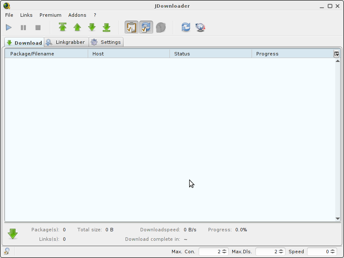Toggle automatic reconnect
The width and height of the screenshot is (344, 258).
146,28
